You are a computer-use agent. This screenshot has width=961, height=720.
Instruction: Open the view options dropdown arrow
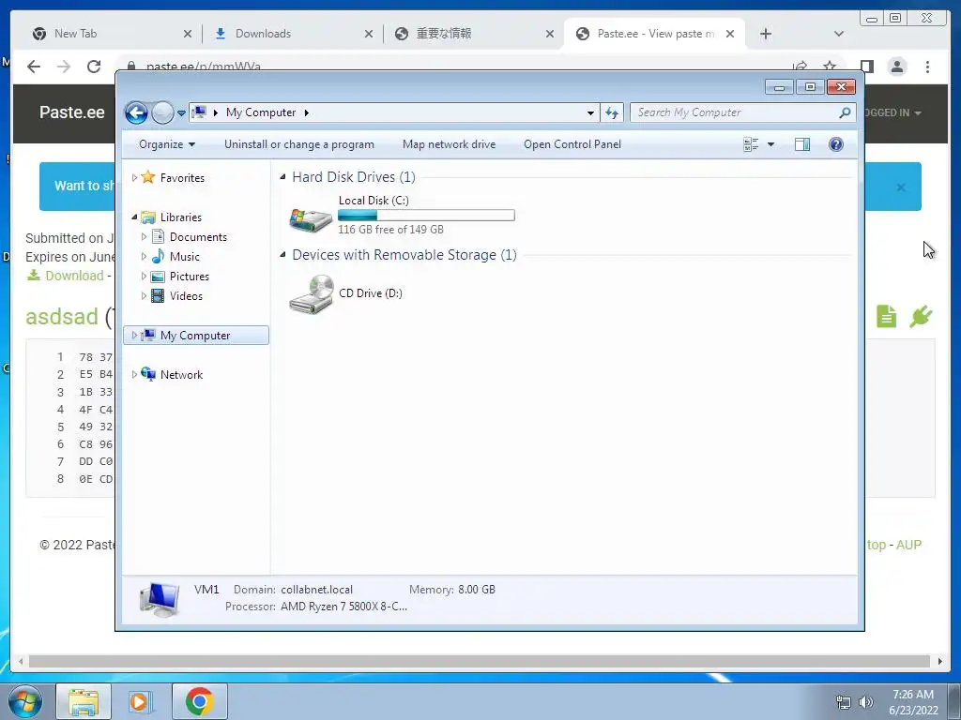point(771,144)
